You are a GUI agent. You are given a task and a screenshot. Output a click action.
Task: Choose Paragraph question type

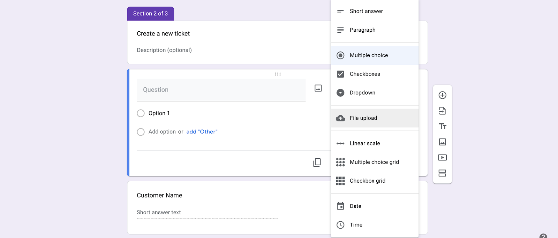(x=375, y=30)
